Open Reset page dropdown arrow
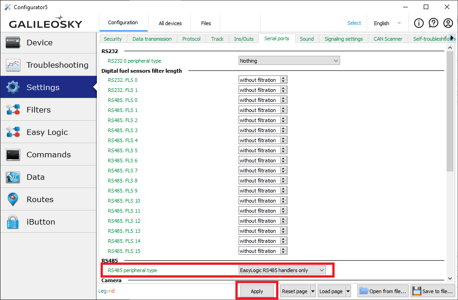458x300 pixels. [x=313, y=291]
